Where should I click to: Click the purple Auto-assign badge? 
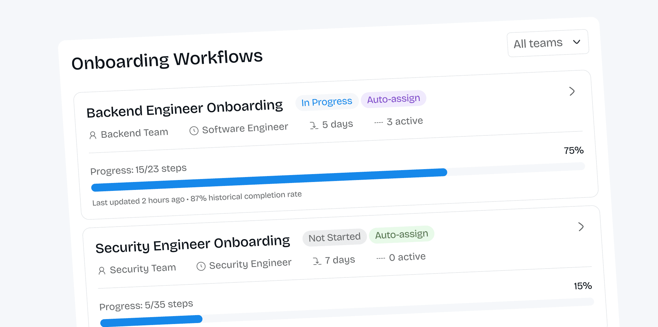click(394, 99)
